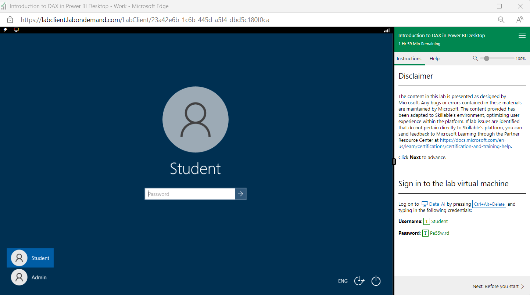Click the lightning bolt commands icon
This screenshot has height=295, width=530.
tap(6, 30)
